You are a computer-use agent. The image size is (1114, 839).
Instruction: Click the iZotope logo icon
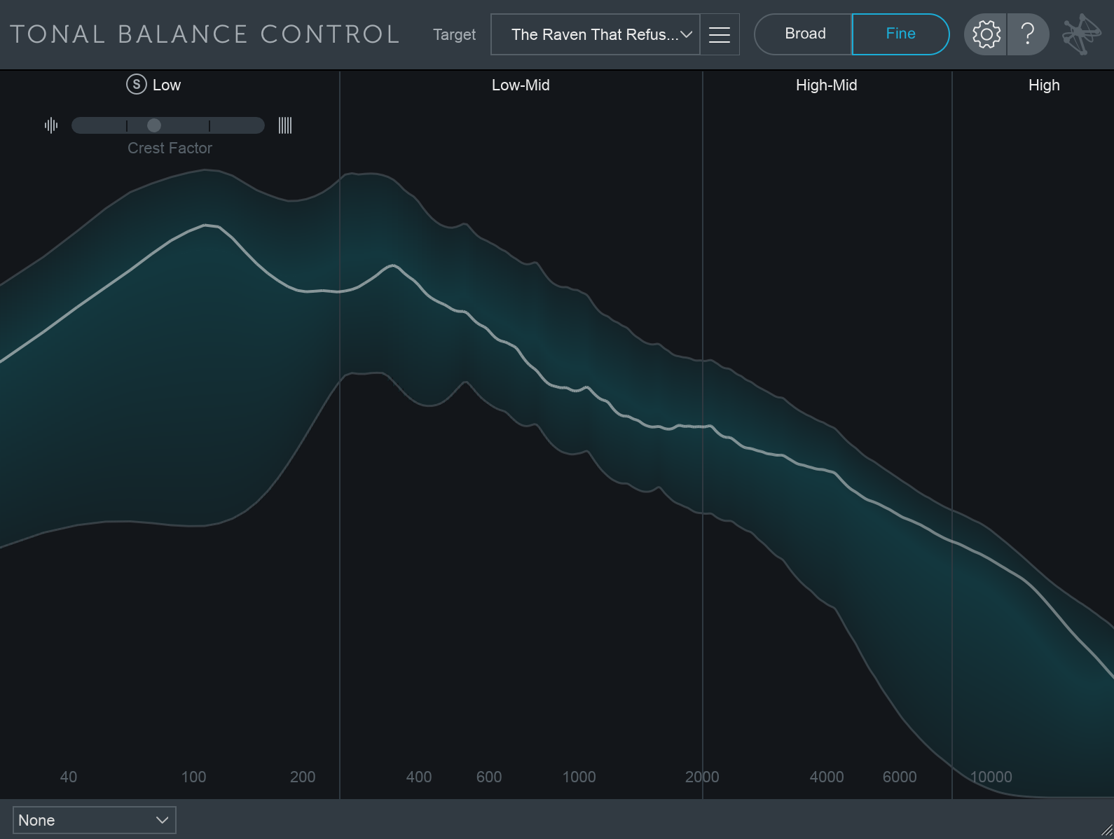click(1082, 34)
